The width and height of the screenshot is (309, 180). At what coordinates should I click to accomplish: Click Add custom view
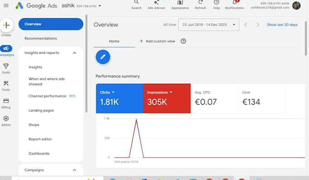click(x=160, y=41)
